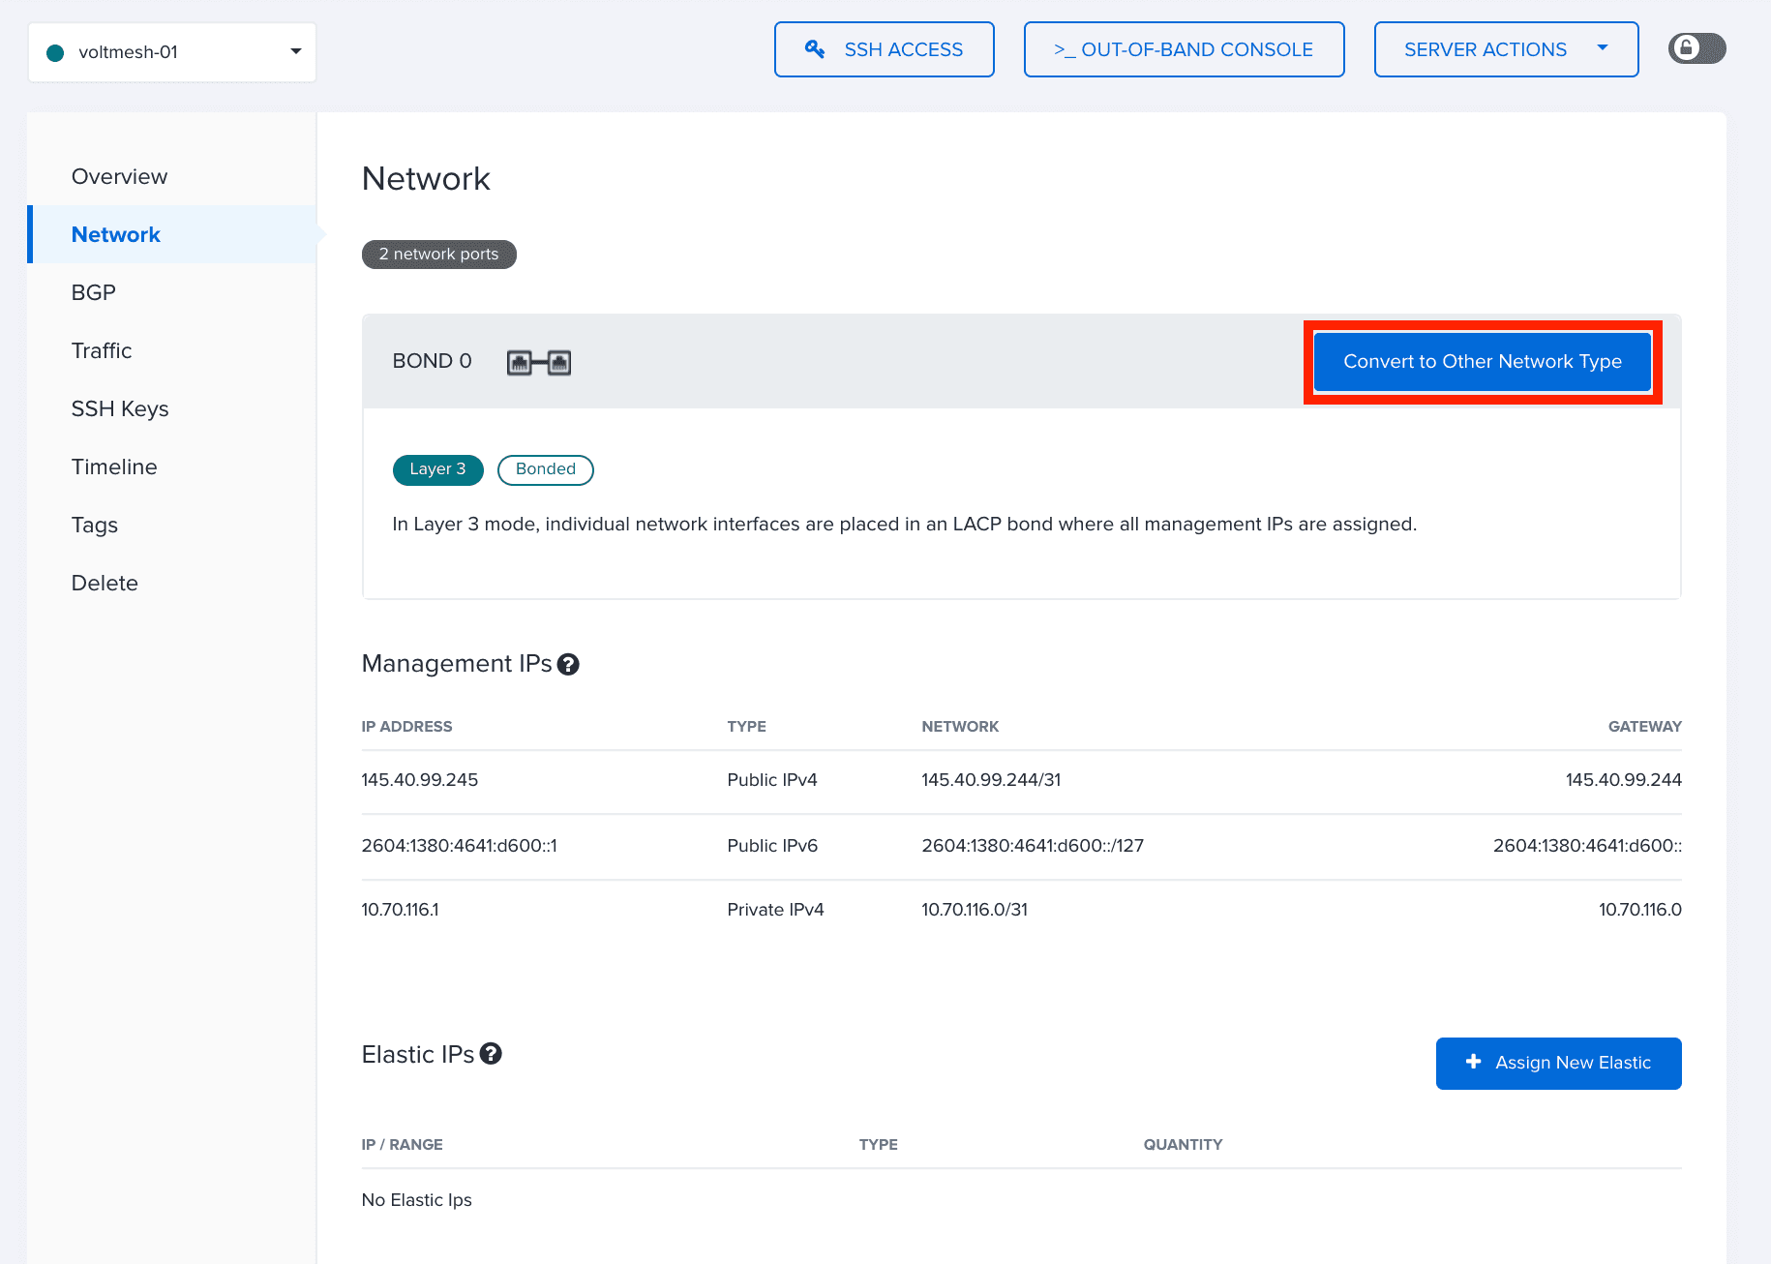Click the No Elastic Ips message

417,1200
